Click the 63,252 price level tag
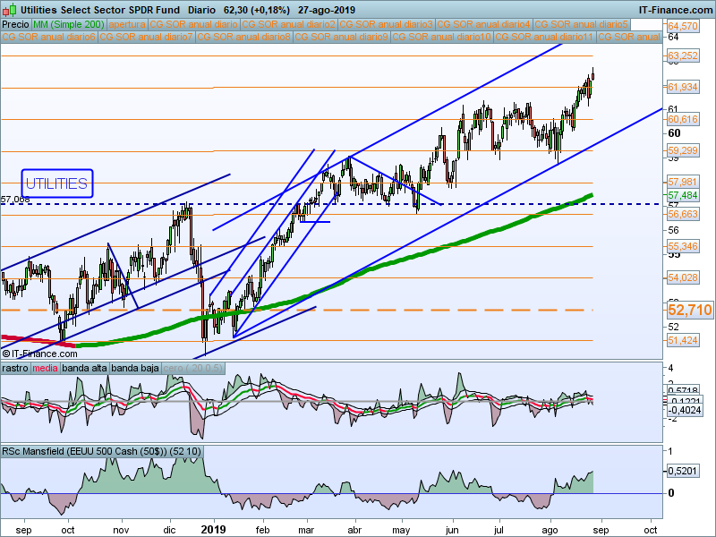This screenshot has width=716, height=537. point(683,55)
